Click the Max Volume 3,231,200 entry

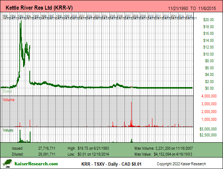[164, 149]
